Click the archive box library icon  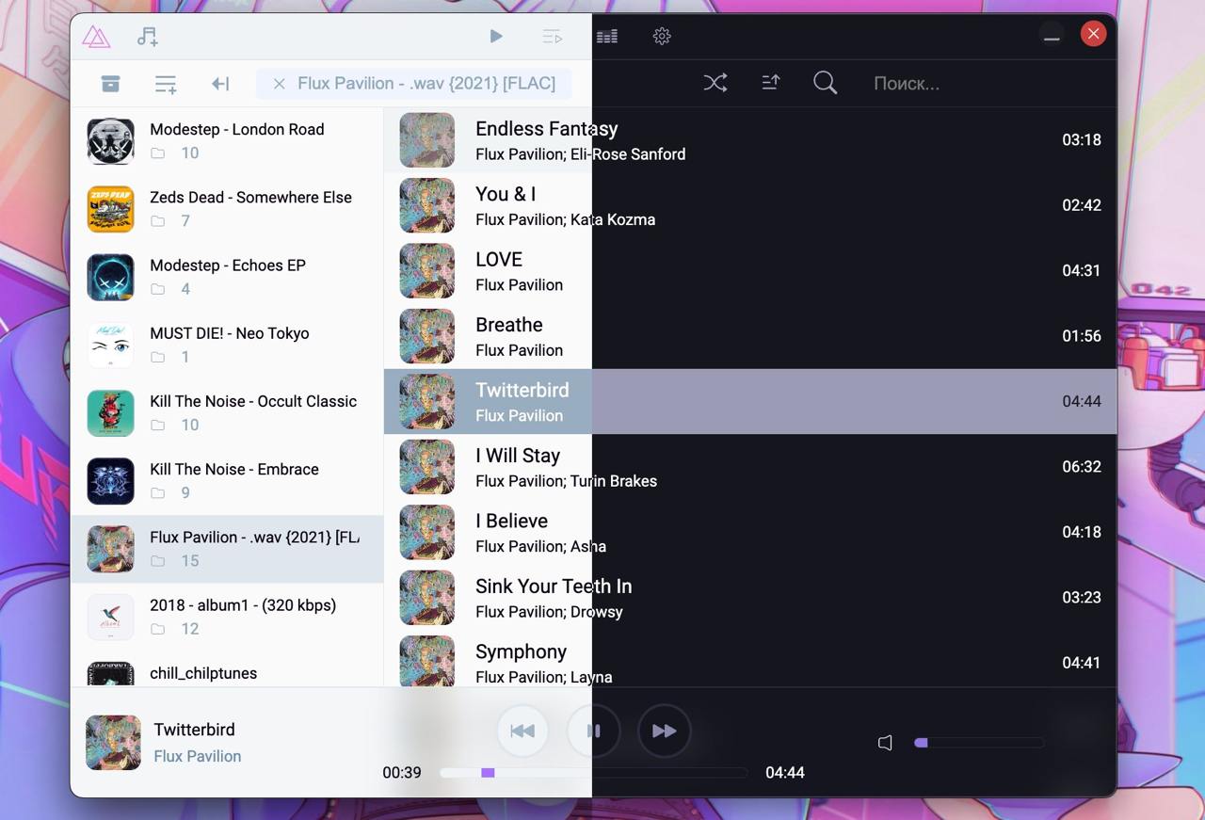[x=111, y=84]
